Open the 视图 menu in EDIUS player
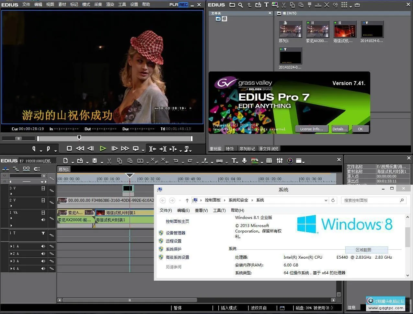 coord(50,5)
